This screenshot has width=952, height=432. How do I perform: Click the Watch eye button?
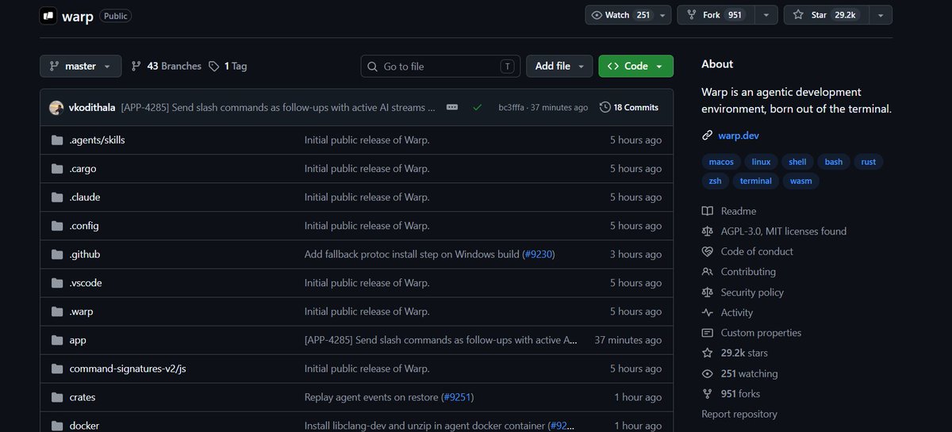[620, 15]
